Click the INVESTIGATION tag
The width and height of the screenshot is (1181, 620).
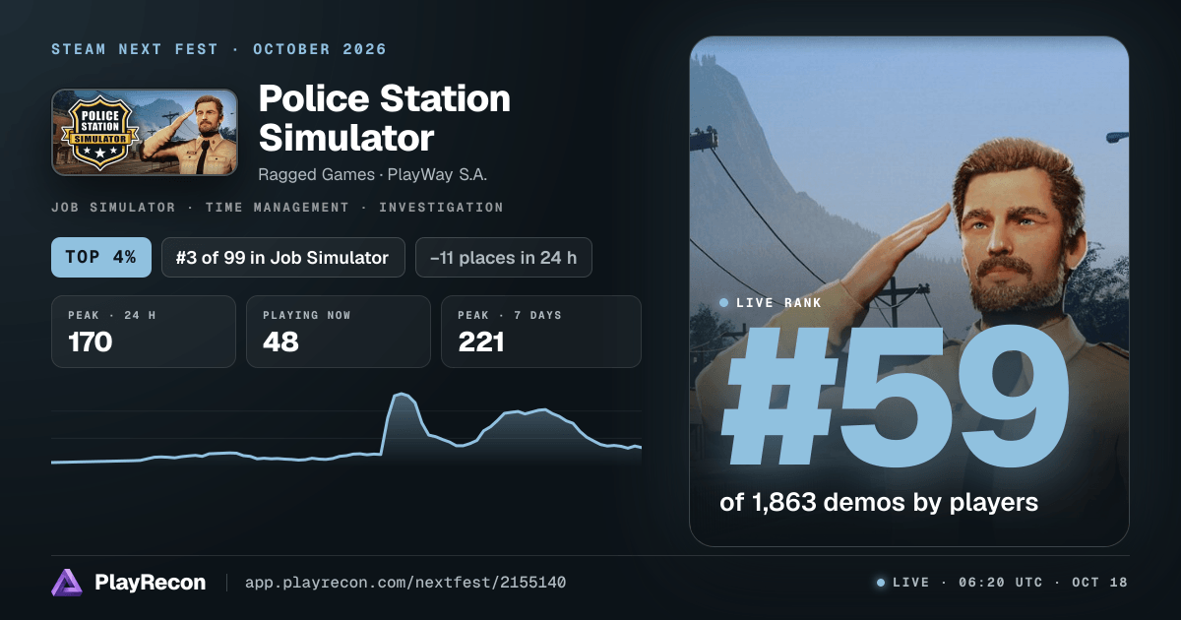tap(441, 208)
